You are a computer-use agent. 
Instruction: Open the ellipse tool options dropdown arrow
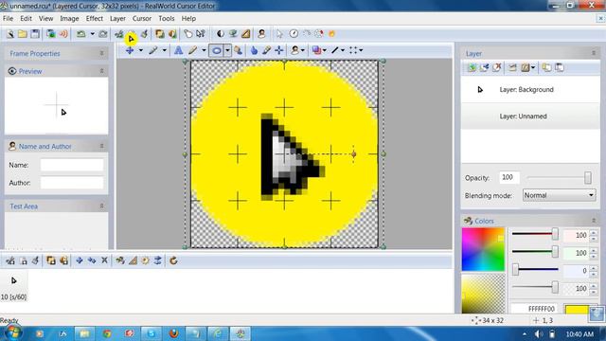227,50
